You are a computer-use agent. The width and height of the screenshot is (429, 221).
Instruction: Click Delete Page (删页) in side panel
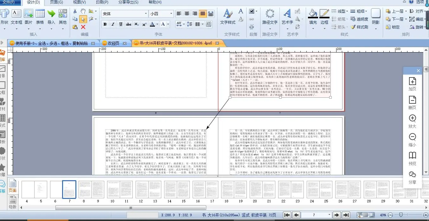coord(412,102)
